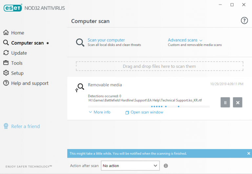Click the help question mark icon
Viewport: 252px width, 174px height.
point(244,21)
